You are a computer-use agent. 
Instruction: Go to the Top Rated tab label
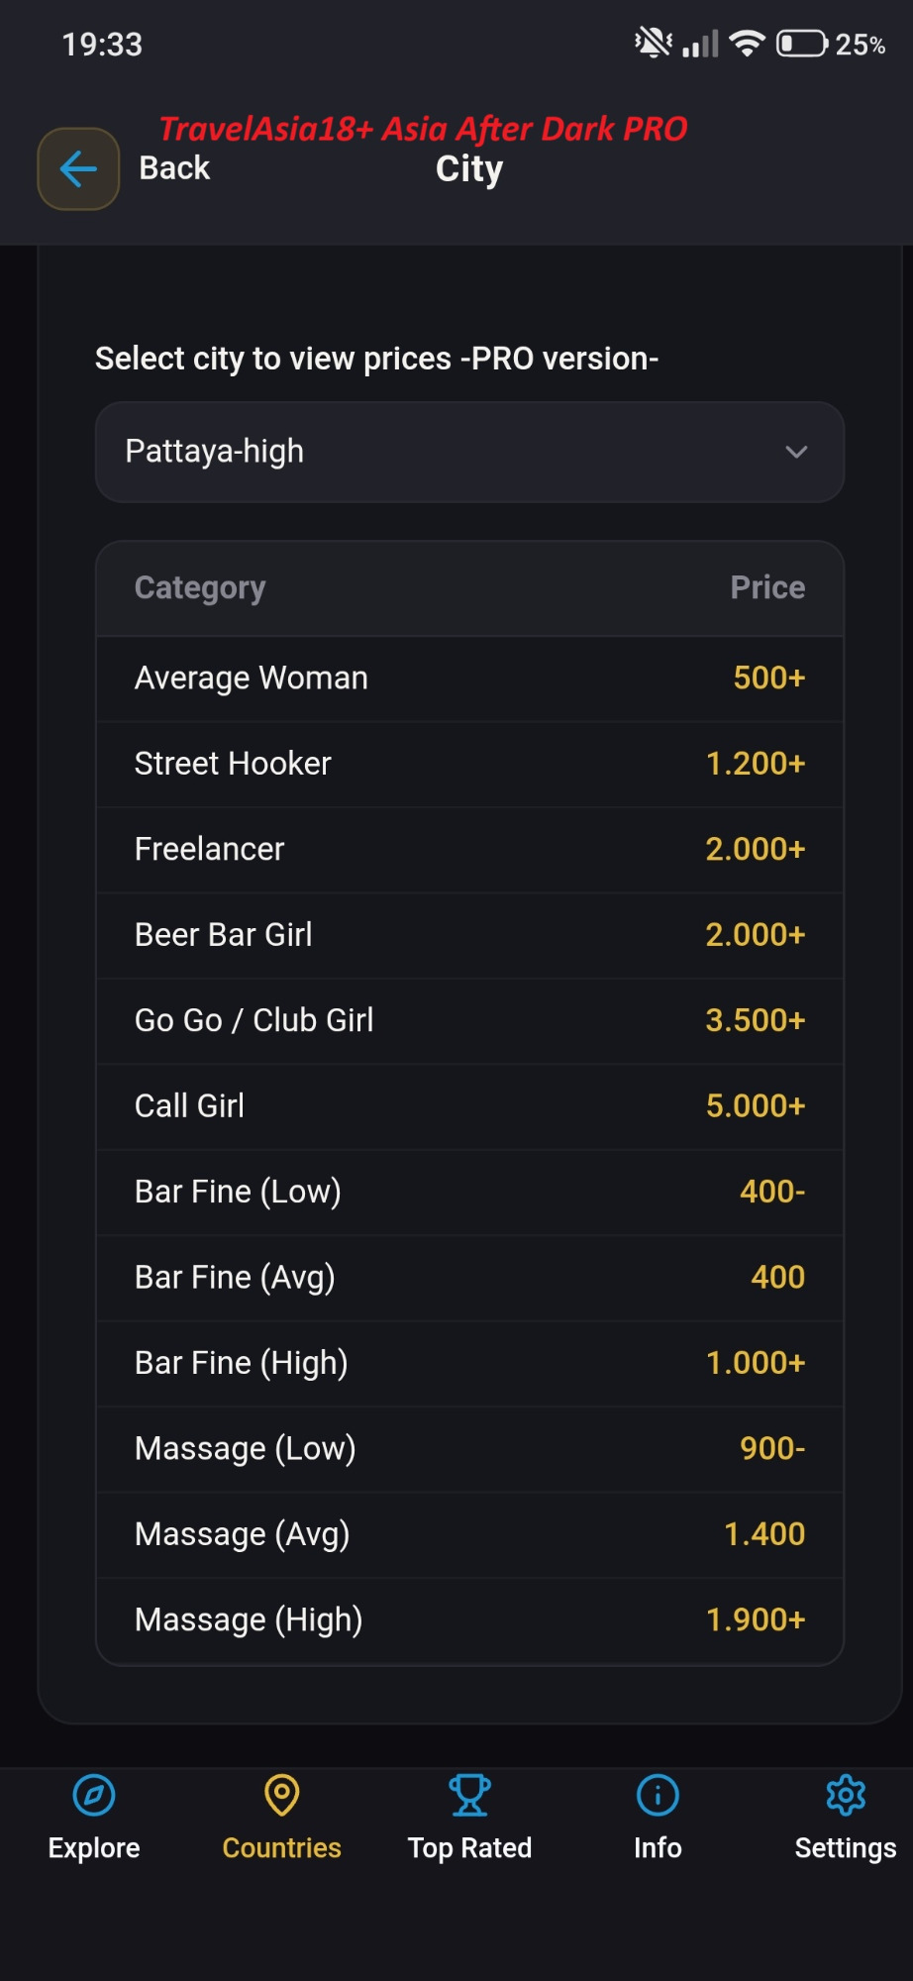click(469, 1848)
